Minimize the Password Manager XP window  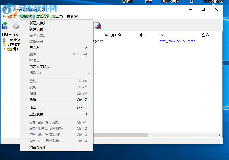coord(190,10)
